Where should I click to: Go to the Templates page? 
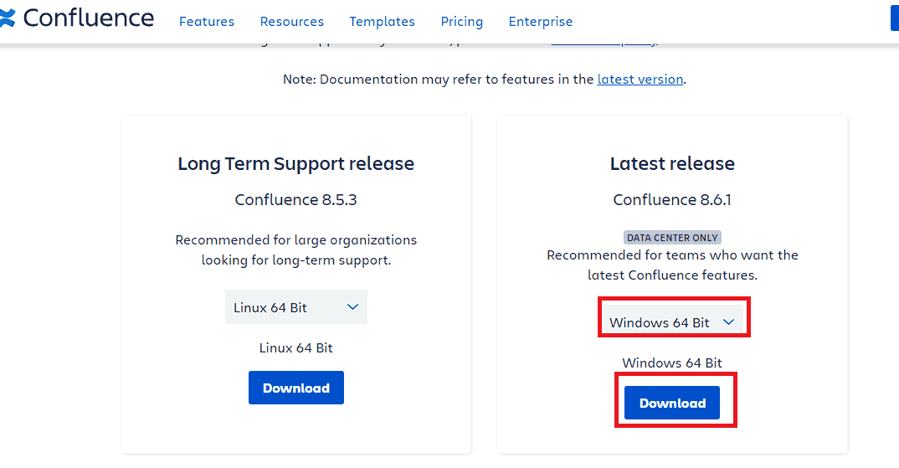tap(382, 22)
